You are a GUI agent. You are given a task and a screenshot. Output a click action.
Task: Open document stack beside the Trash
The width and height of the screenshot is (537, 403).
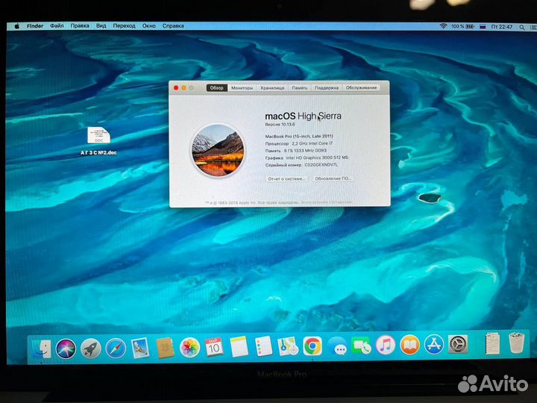point(492,343)
